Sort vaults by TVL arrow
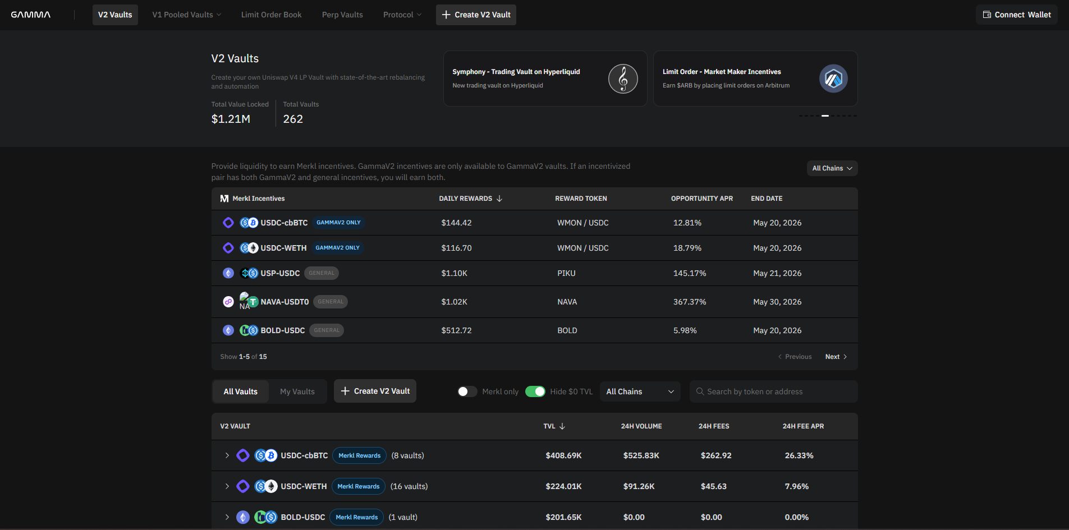Image resolution: width=1069 pixels, height=530 pixels. coord(562,426)
